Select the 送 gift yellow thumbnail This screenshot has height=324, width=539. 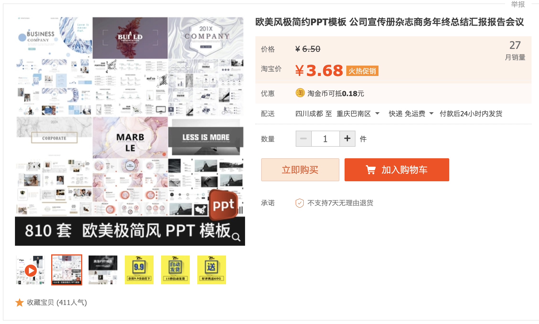pos(212,270)
